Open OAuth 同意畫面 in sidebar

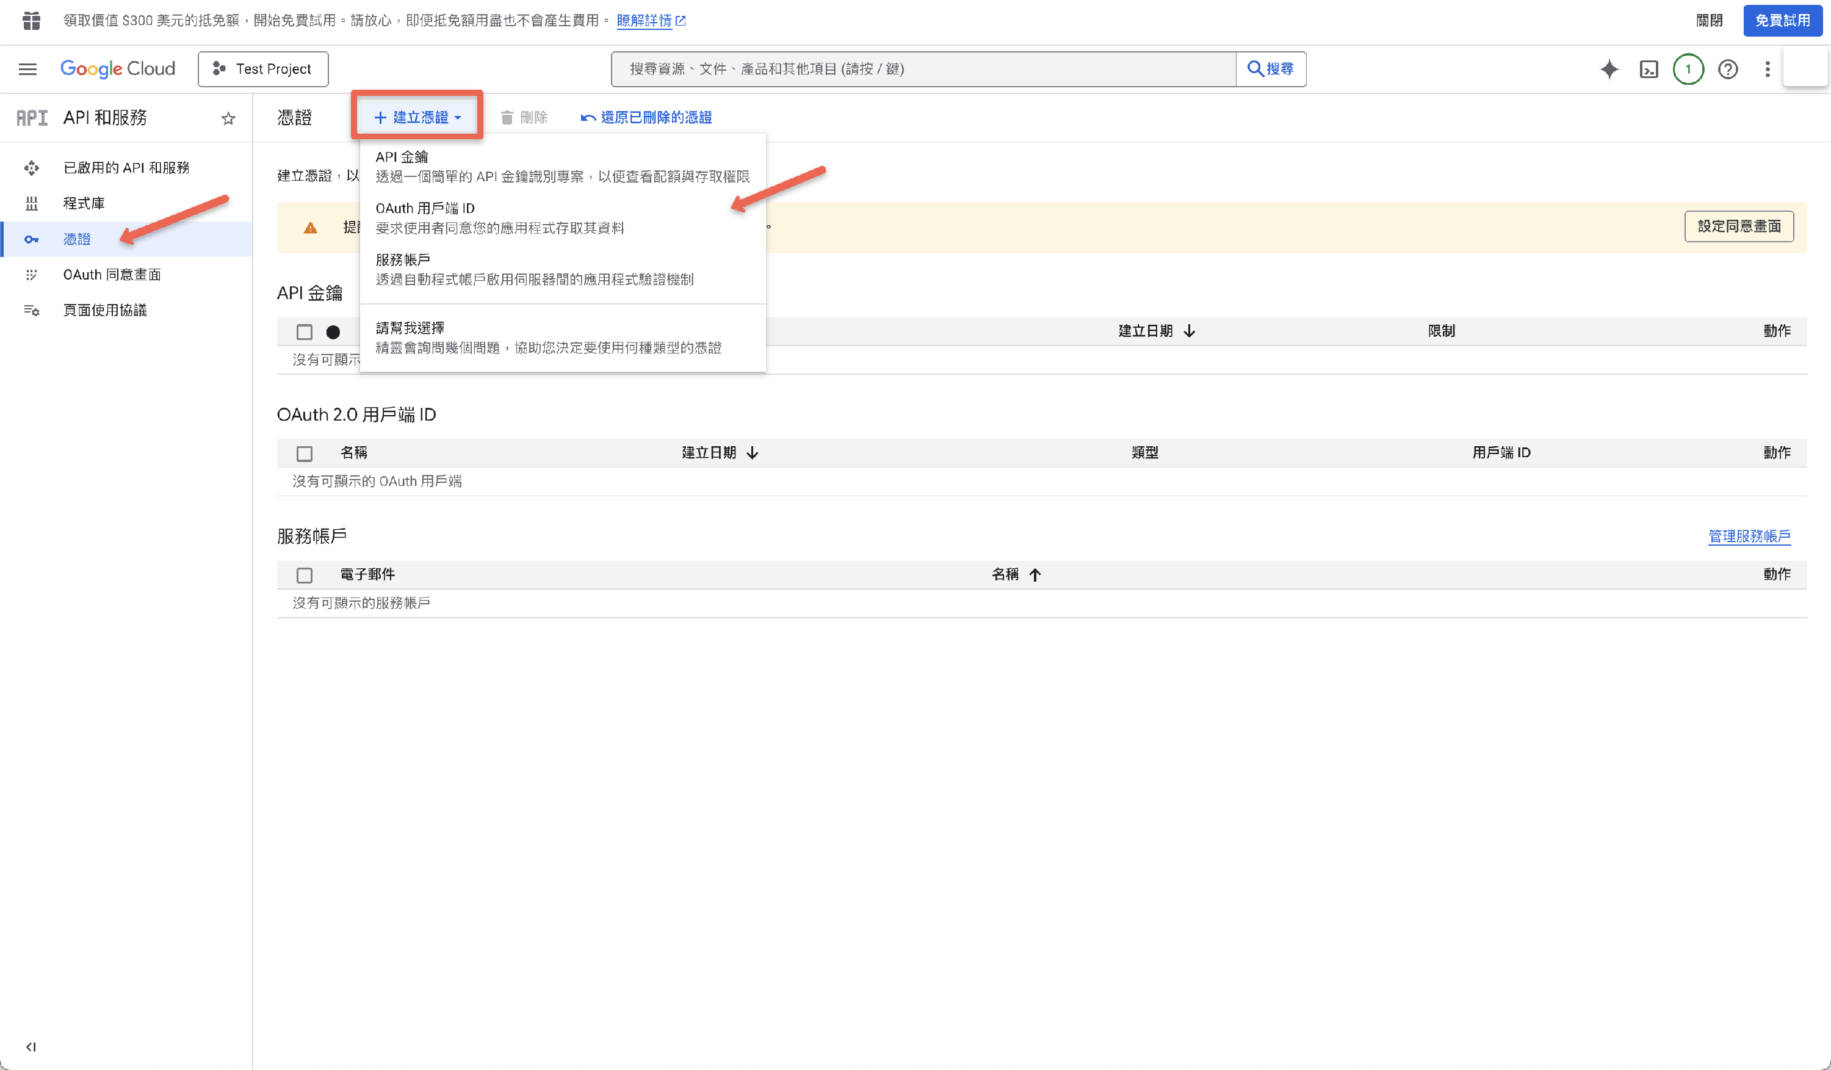coord(112,275)
